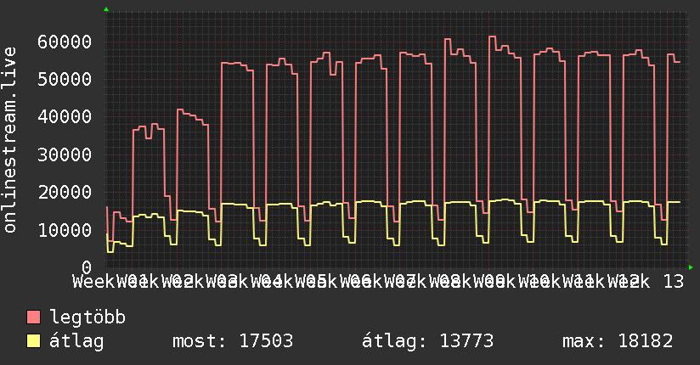Click the 50000 y-axis label
Image resolution: width=700 pixels, height=365 pixels.
coord(65,80)
